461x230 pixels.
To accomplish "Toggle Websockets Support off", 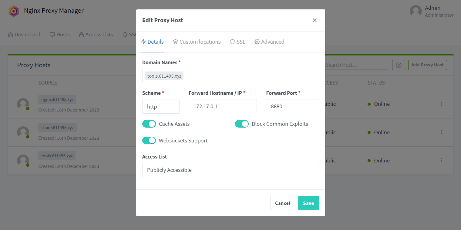I will coord(149,141).
